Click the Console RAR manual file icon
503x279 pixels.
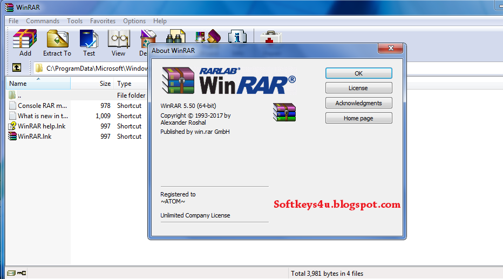[12, 106]
